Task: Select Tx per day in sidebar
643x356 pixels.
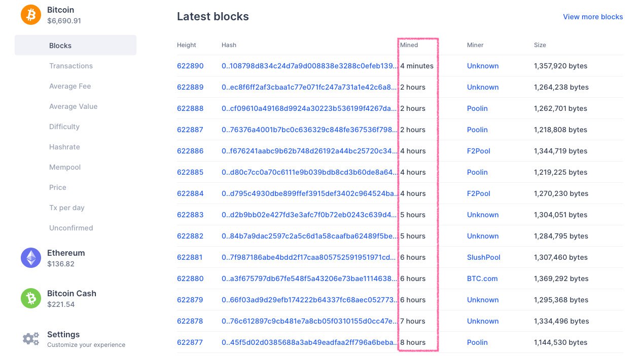Action: 67,208
